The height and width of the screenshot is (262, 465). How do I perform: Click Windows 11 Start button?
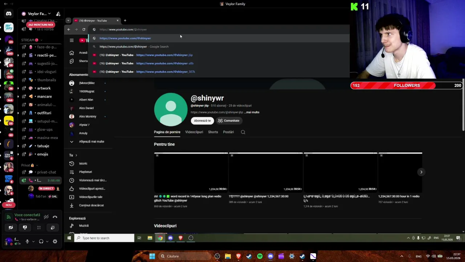(x=152, y=256)
